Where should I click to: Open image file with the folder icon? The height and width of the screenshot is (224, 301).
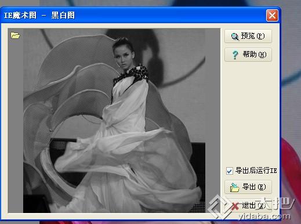pos(15,35)
